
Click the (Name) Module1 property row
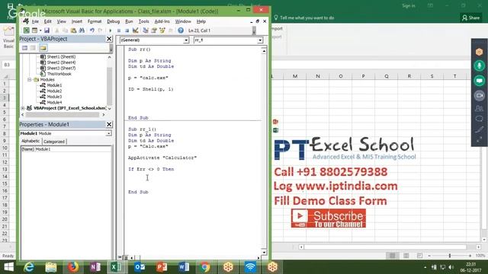(66, 149)
